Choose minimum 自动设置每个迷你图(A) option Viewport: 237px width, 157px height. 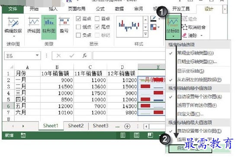coord(198,97)
